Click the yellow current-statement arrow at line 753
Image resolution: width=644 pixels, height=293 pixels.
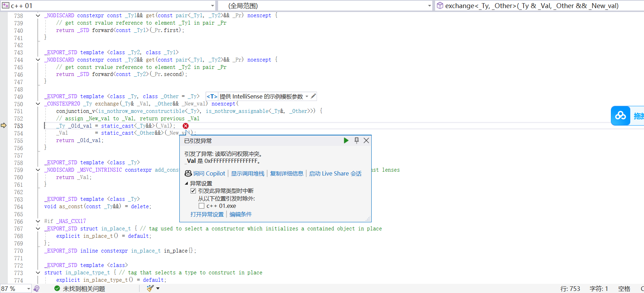pyautogui.click(x=4, y=126)
